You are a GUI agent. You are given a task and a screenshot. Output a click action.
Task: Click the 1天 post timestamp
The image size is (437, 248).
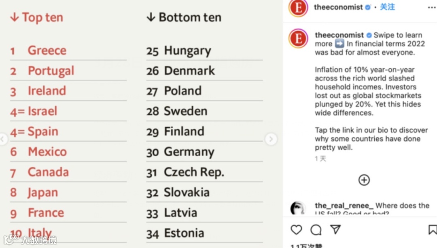coord(320,159)
